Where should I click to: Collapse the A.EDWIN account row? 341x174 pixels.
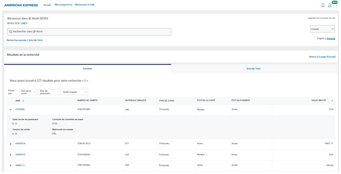10,109
